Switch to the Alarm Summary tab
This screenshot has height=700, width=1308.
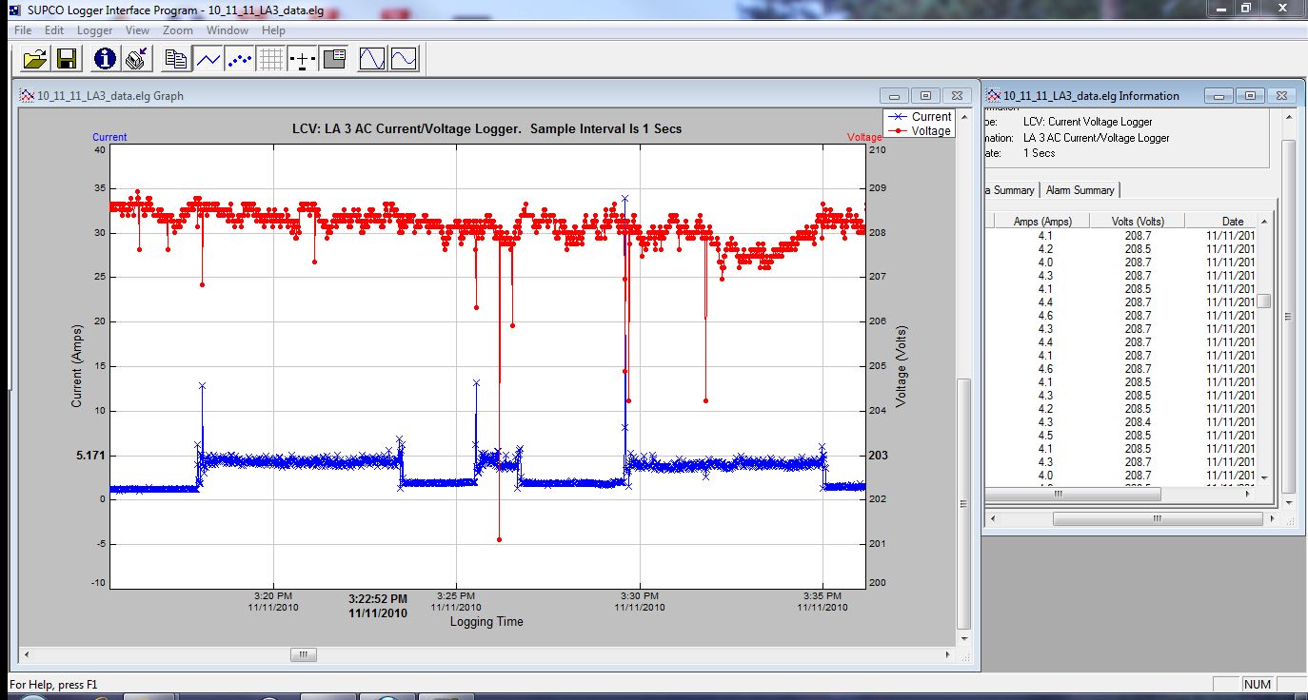[1080, 190]
